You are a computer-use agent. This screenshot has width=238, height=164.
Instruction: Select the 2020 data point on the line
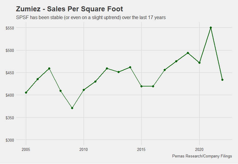[x=199, y=63]
